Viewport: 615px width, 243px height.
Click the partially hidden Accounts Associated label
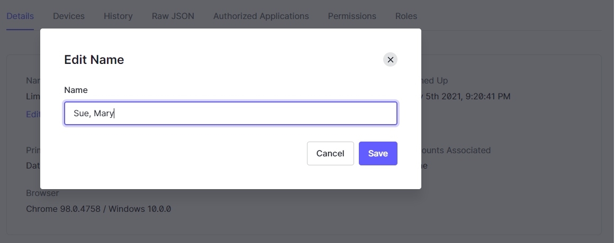[x=456, y=150]
